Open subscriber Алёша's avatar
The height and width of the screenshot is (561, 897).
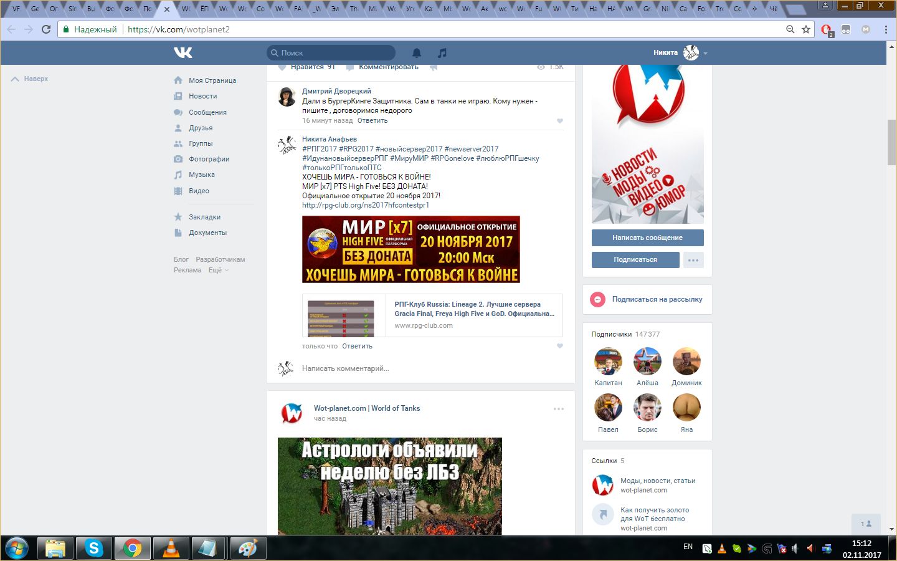(647, 361)
